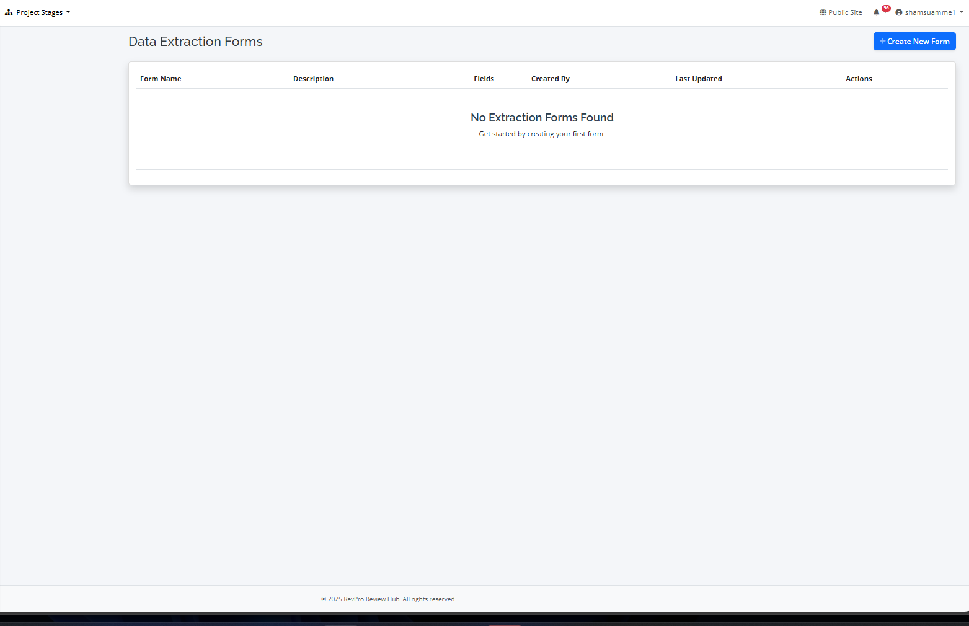The image size is (969, 626).
Task: Expand the shamsuamme1 account dropdown arrow
Action: [x=962, y=12]
